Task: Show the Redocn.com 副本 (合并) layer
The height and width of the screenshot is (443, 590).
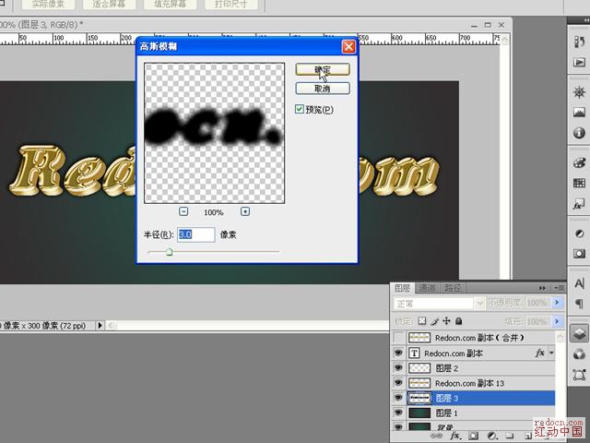Action: (398, 338)
